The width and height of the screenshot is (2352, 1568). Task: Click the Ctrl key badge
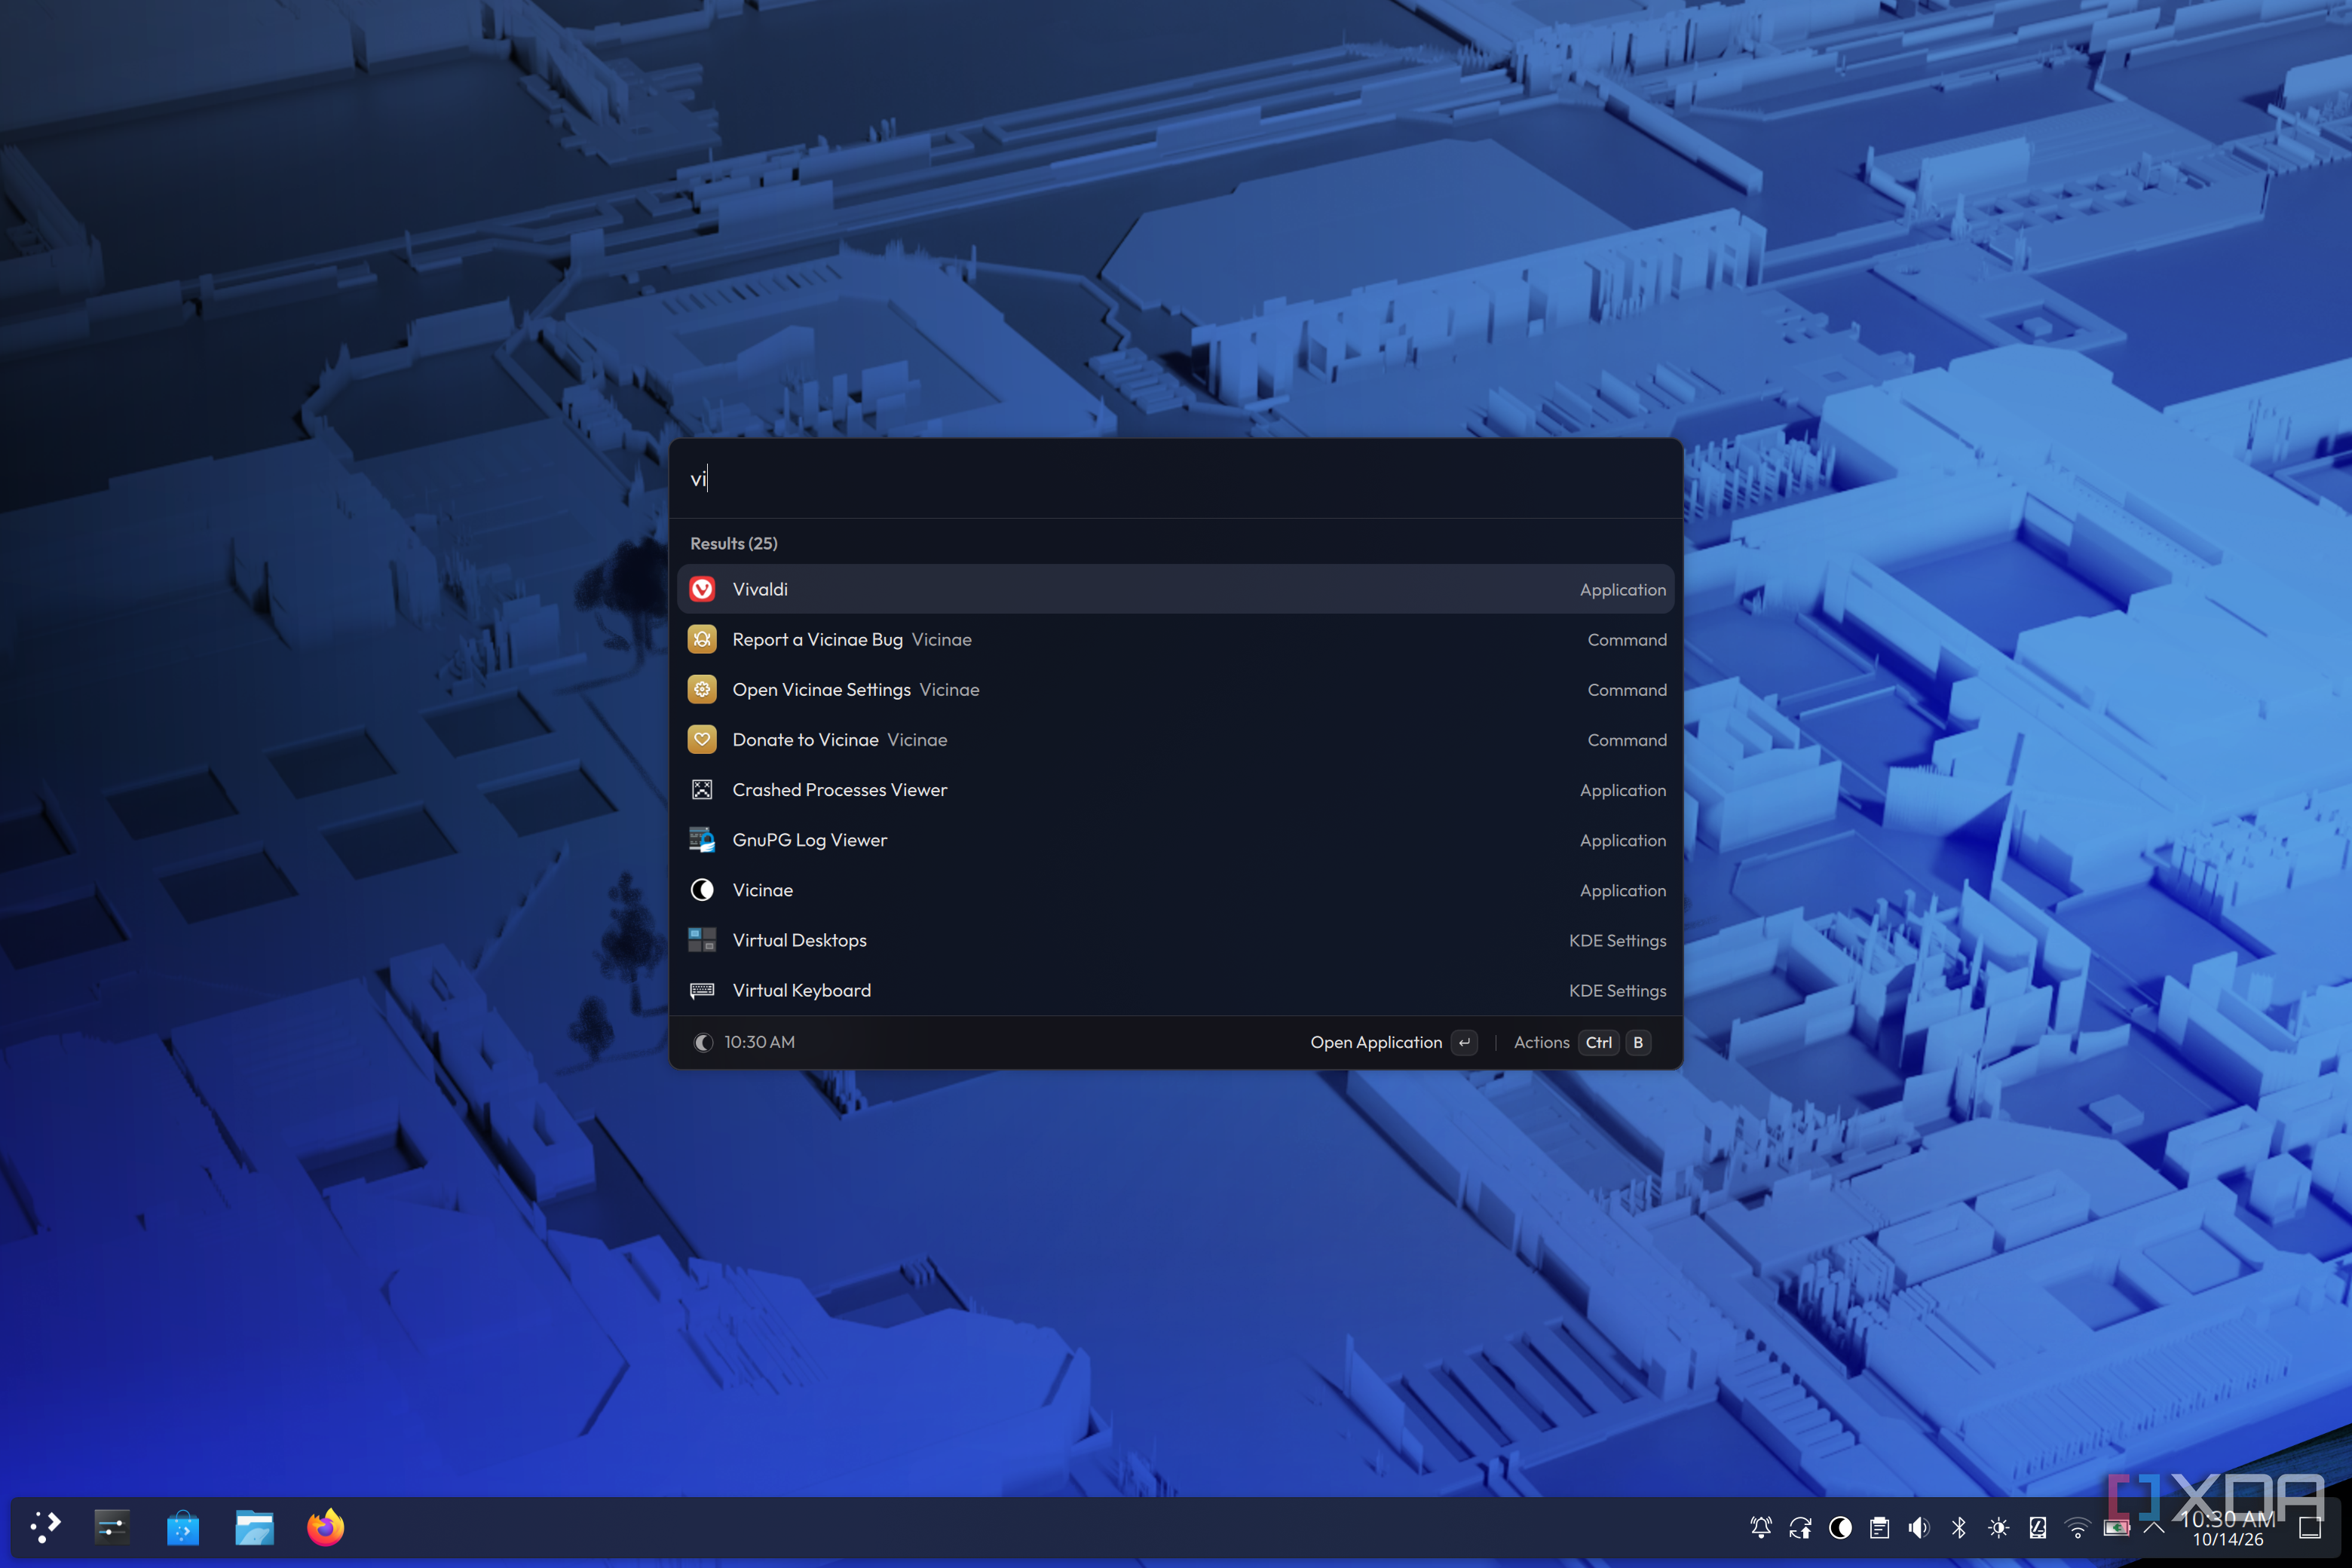(1599, 1042)
